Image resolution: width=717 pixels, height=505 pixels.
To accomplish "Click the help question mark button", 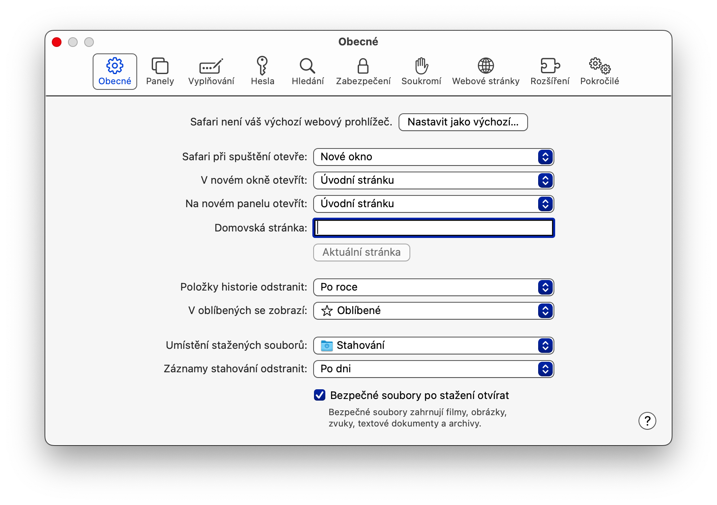I will tap(647, 421).
